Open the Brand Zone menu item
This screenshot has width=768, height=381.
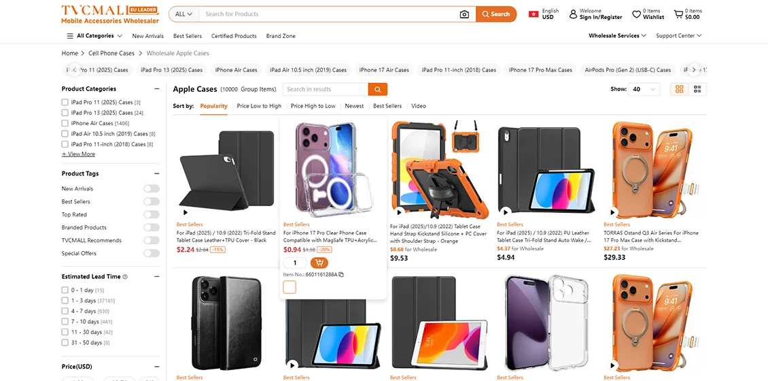tap(281, 36)
